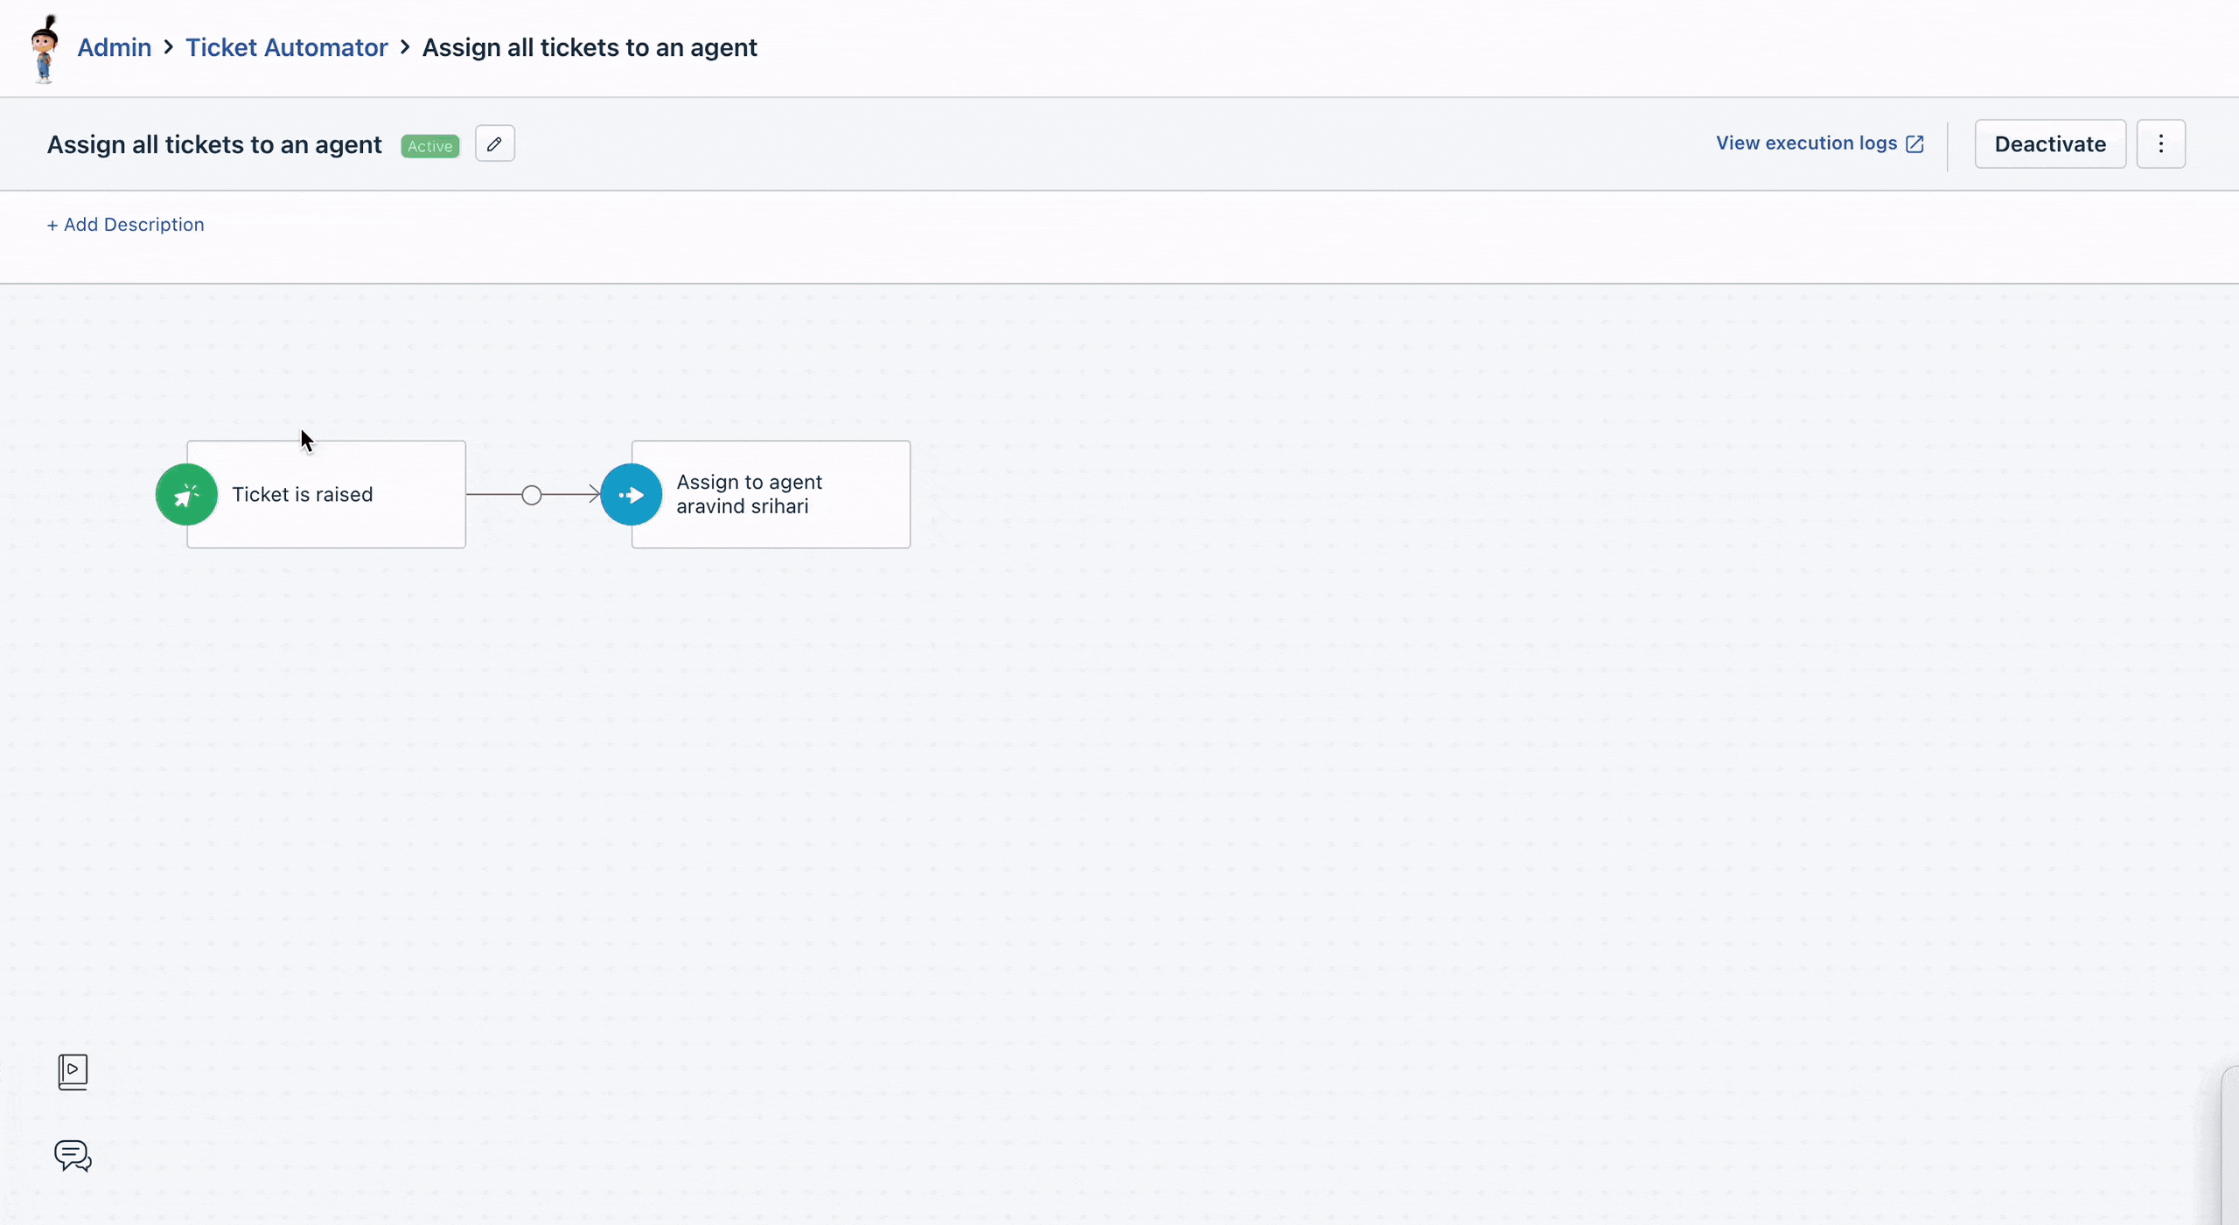Click the Freshdesk logo avatar icon
The width and height of the screenshot is (2239, 1225).
point(42,46)
